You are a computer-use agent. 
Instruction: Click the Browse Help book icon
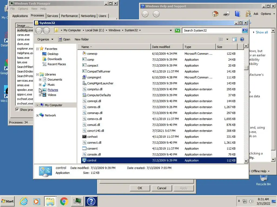pos(238,14)
